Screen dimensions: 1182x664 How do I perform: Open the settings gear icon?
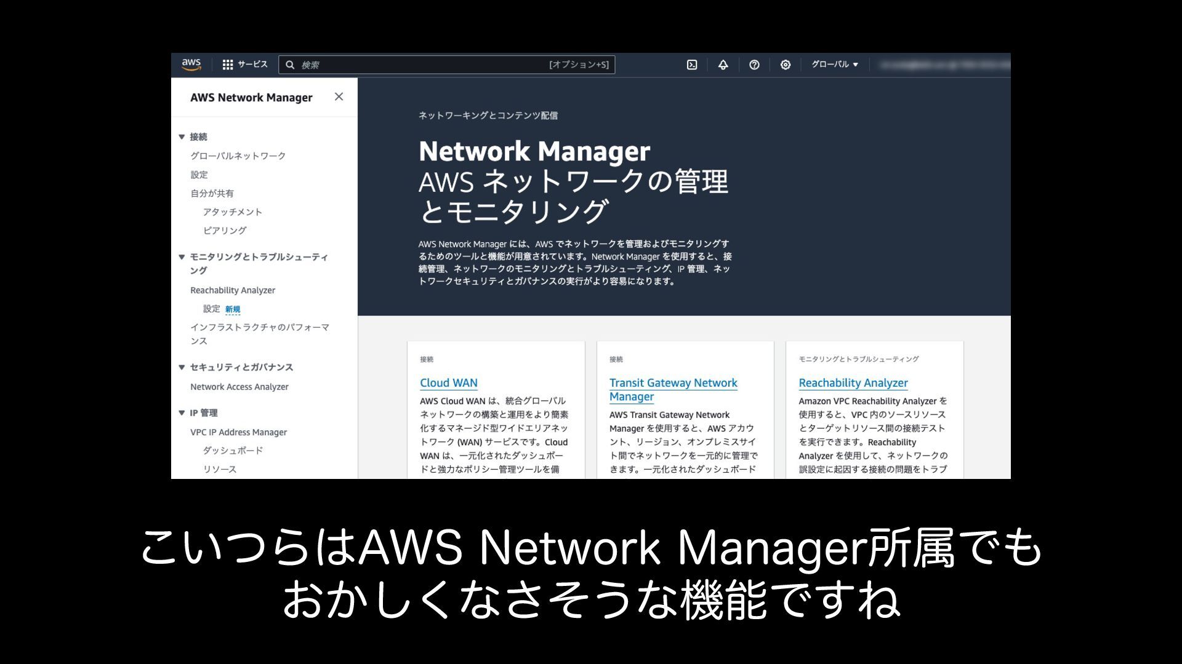point(786,65)
